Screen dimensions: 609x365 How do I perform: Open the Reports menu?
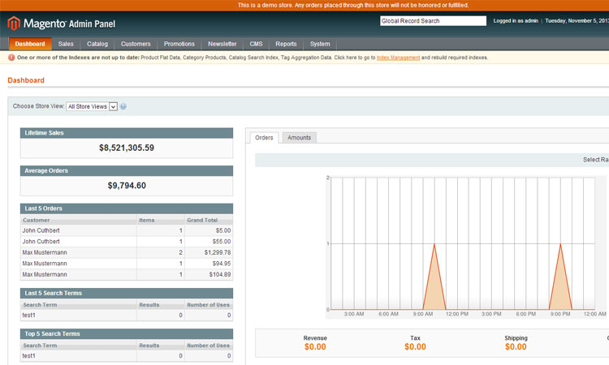[286, 44]
